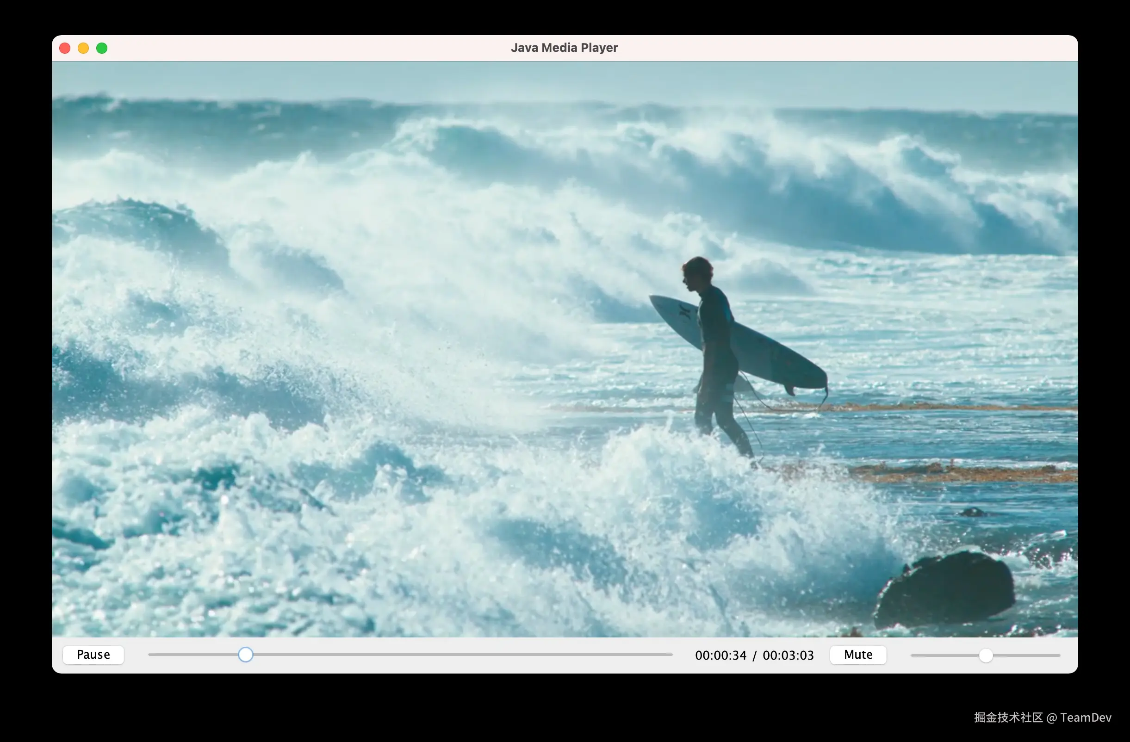Minimize the Java Media Player window
The image size is (1130, 742).
pos(83,48)
